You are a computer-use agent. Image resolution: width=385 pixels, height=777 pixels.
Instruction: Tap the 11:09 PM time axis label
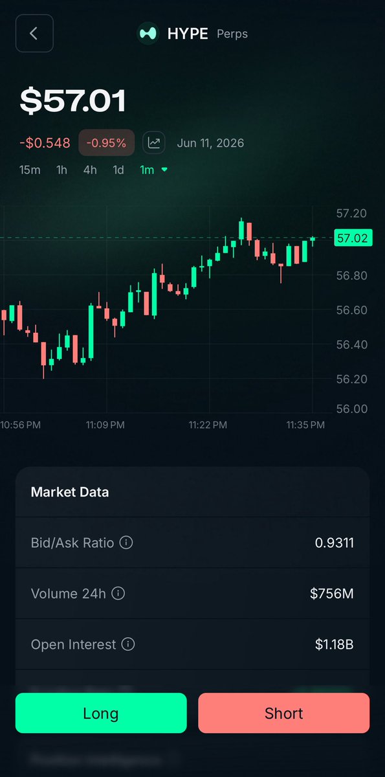(x=105, y=425)
